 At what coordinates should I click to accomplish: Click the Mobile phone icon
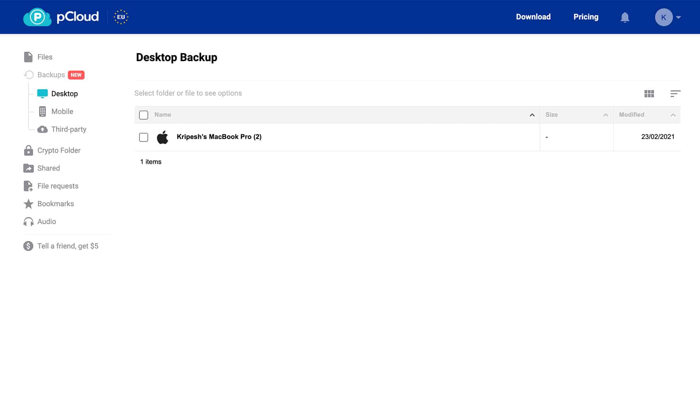coord(42,111)
